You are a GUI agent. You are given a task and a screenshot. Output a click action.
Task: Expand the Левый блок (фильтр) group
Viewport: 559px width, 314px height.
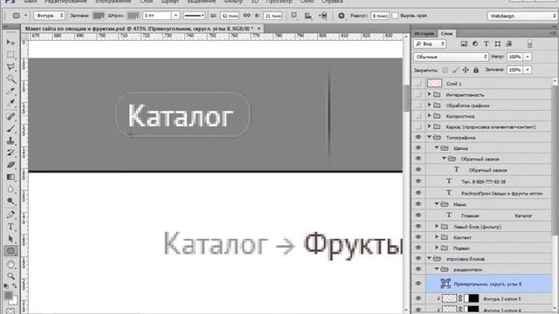437,227
